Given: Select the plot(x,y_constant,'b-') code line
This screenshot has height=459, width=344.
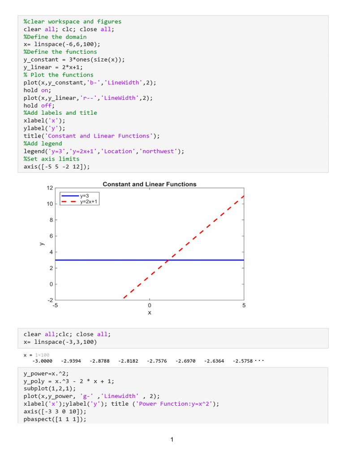Looking at the screenshot, I should point(90,82).
